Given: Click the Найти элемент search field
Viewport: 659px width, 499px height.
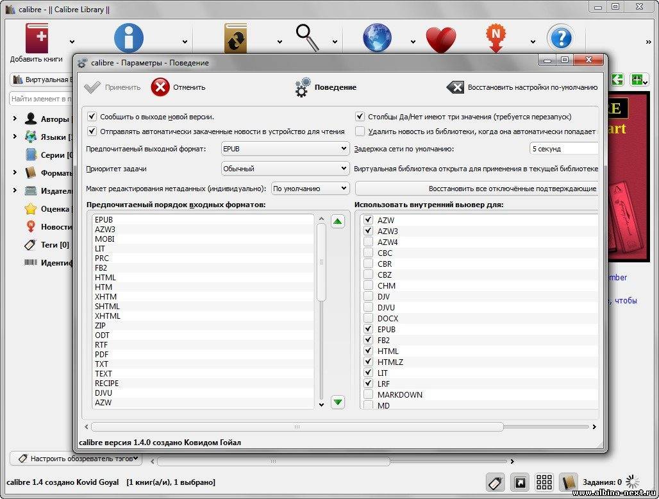Looking at the screenshot, I should click(41, 99).
